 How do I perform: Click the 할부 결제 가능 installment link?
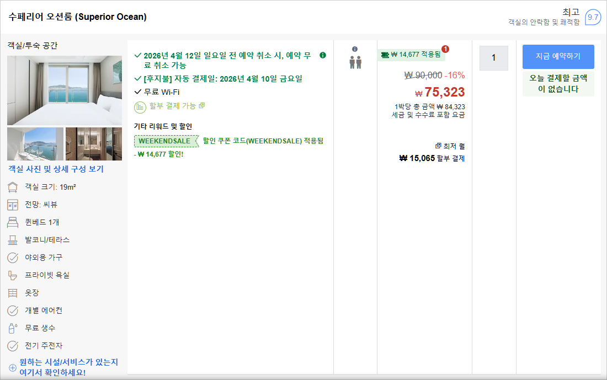point(175,106)
